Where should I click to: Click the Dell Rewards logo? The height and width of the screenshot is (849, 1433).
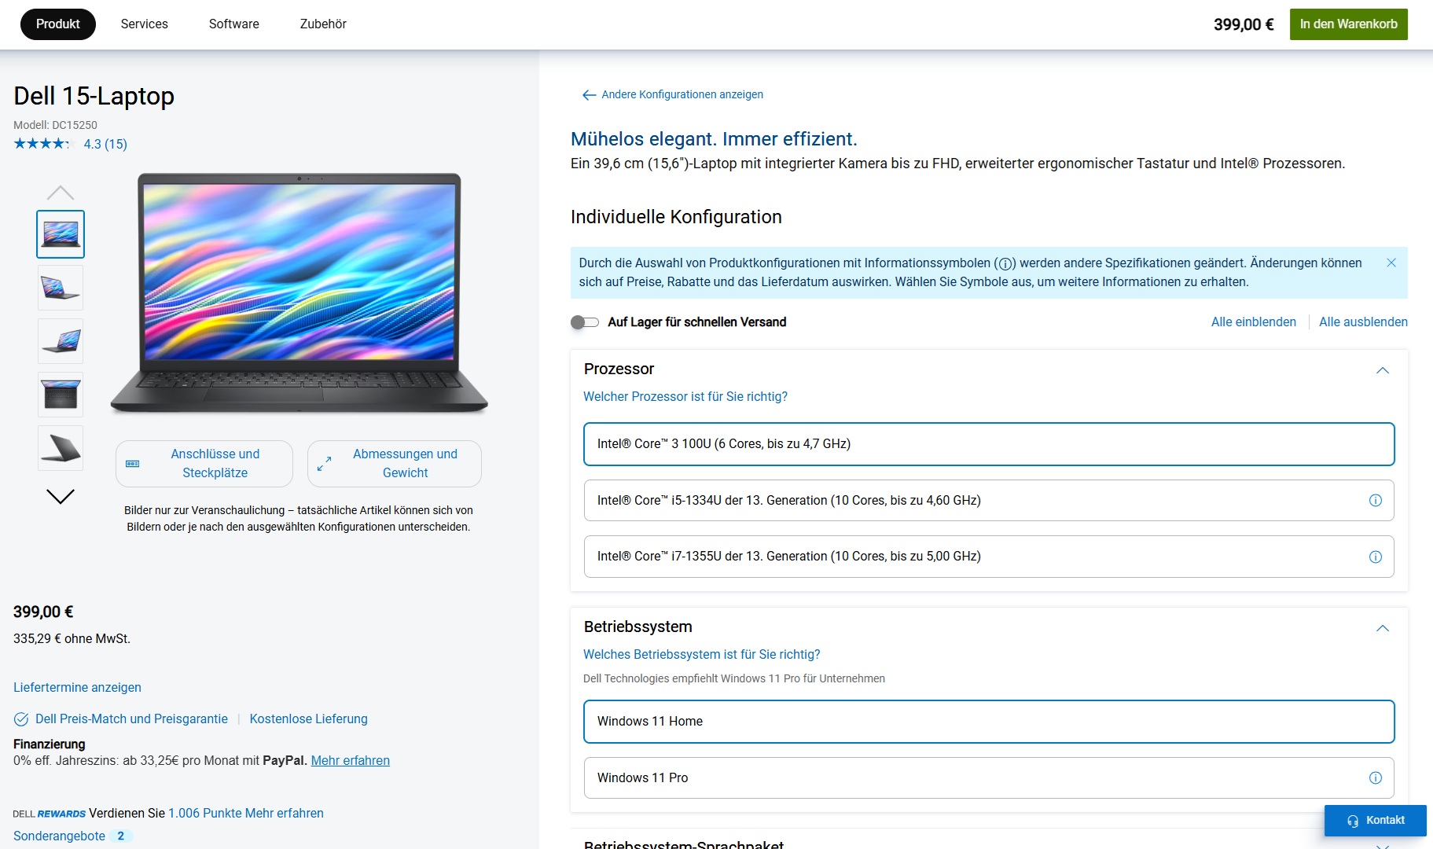click(x=50, y=814)
